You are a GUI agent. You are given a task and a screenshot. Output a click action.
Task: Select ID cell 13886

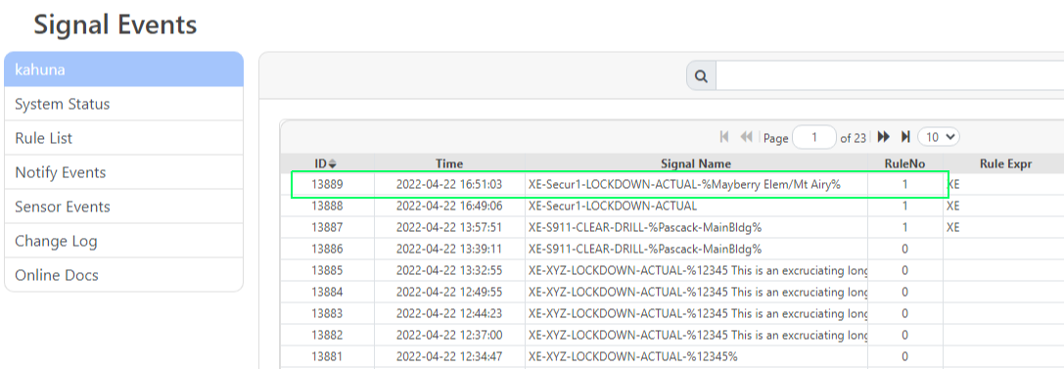pyautogui.click(x=327, y=249)
